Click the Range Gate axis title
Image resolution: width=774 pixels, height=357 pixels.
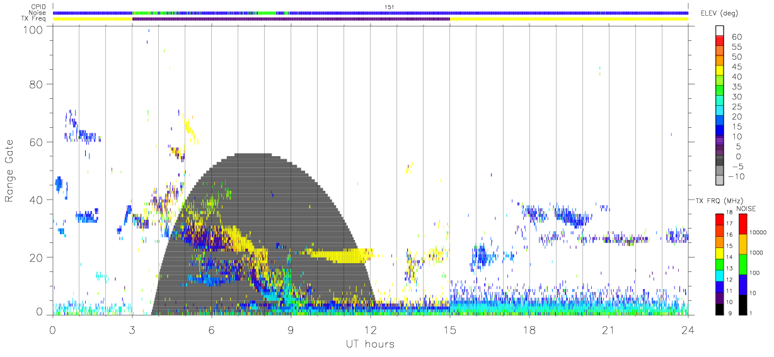click(x=9, y=170)
